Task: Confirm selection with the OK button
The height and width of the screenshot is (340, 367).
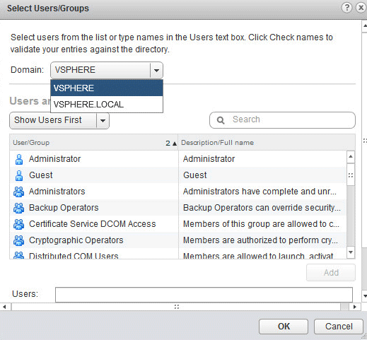Action: click(x=284, y=327)
